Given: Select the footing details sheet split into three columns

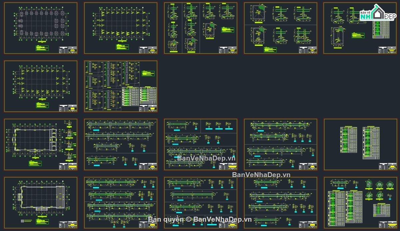Looking at the screenshot, I should coord(201,28).
